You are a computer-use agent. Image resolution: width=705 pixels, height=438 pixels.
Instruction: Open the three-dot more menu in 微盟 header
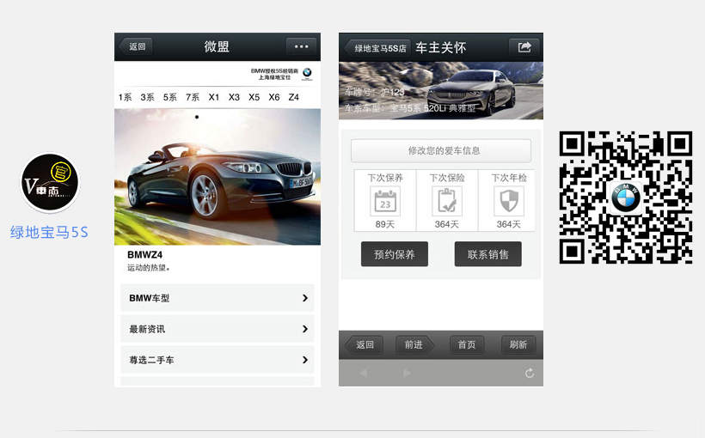pos(301,47)
